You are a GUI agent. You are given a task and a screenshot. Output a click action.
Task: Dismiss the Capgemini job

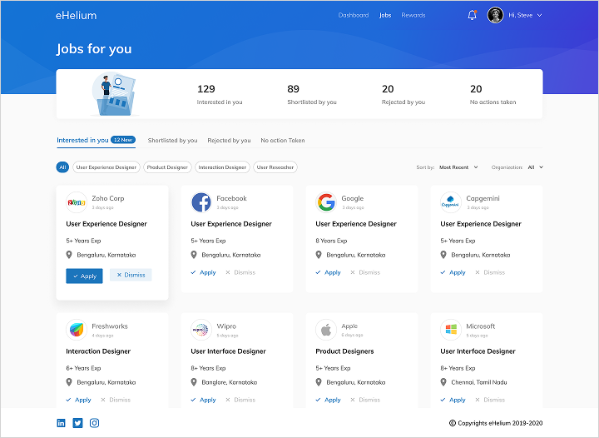tap(490, 272)
